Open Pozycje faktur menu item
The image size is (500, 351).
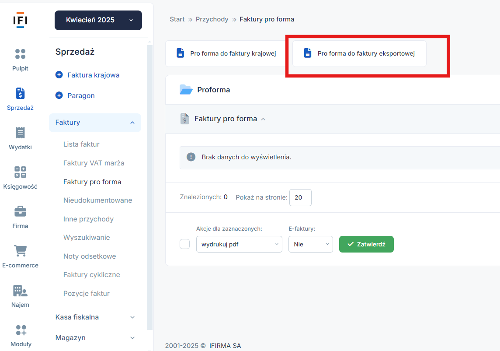point(87,294)
